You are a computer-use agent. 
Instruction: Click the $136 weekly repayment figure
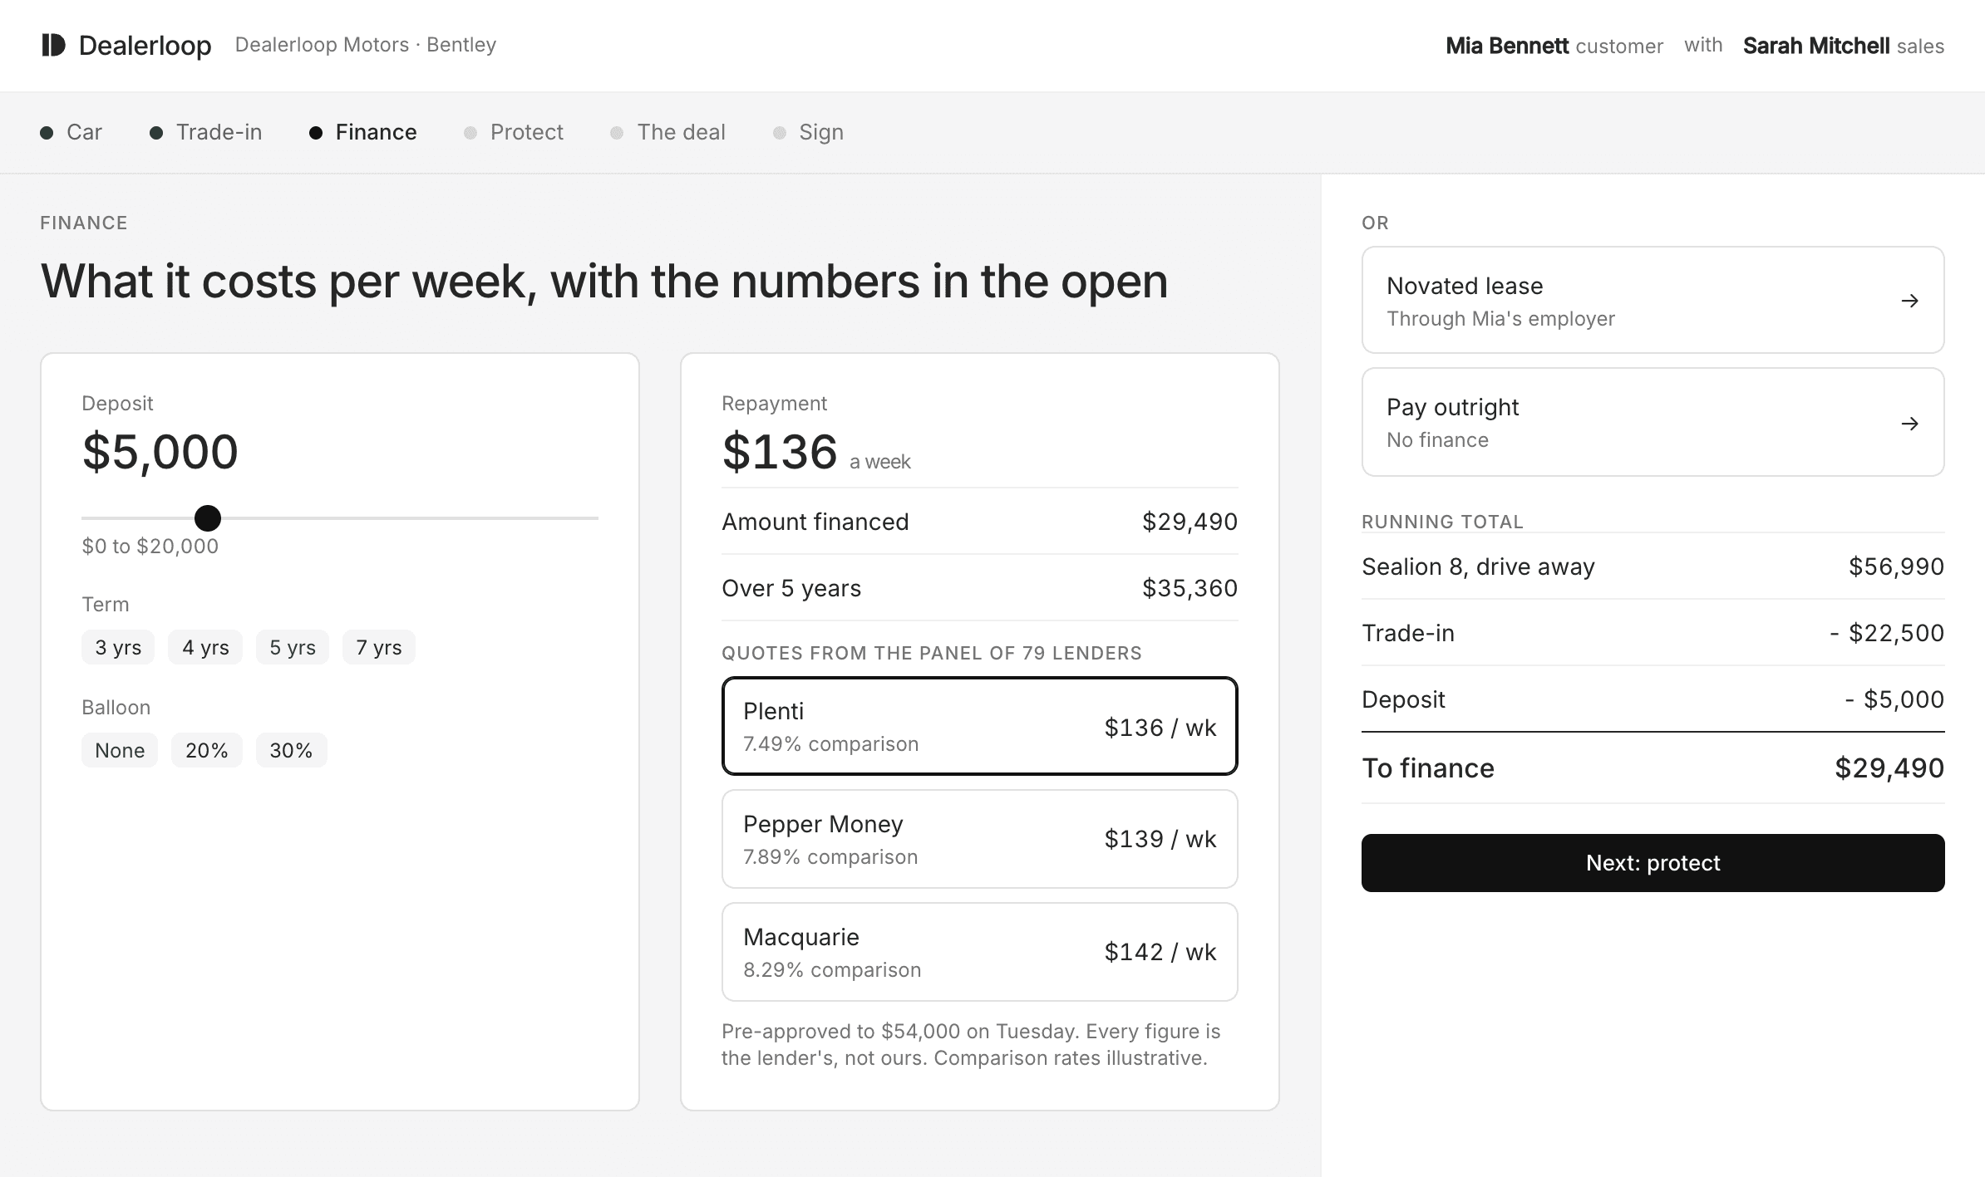pyautogui.click(x=780, y=452)
